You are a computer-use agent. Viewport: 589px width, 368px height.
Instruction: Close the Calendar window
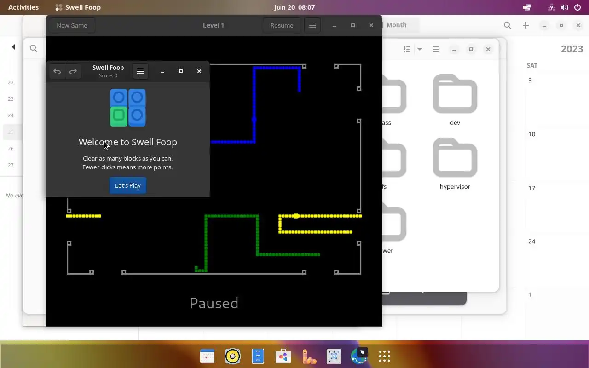coord(578,25)
